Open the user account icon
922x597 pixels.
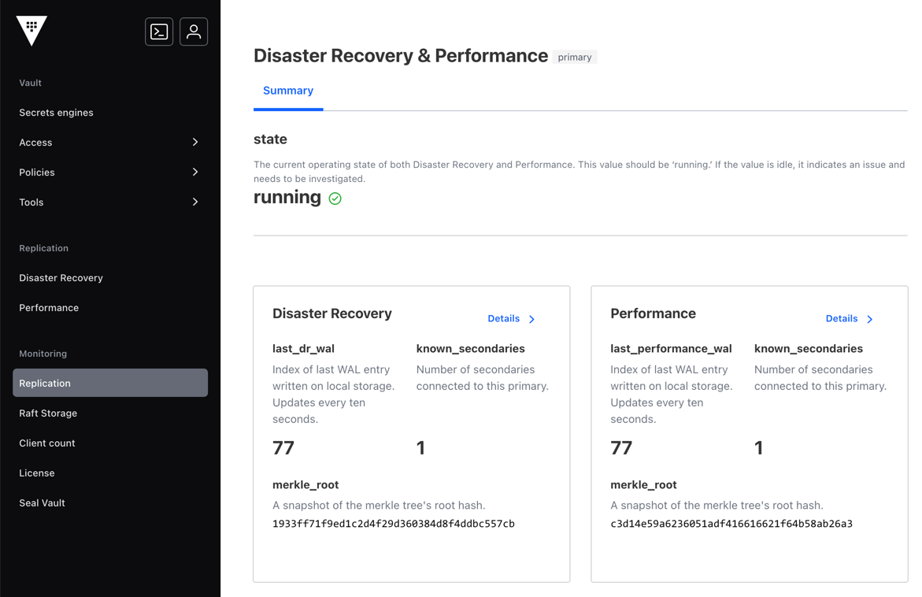194,32
